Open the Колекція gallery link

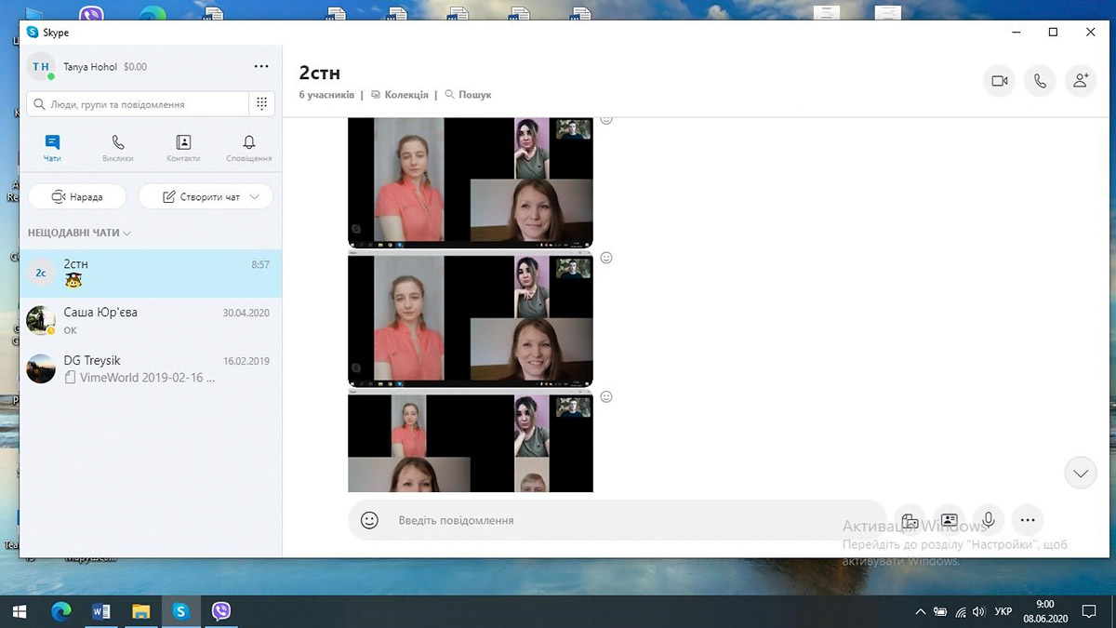(400, 95)
